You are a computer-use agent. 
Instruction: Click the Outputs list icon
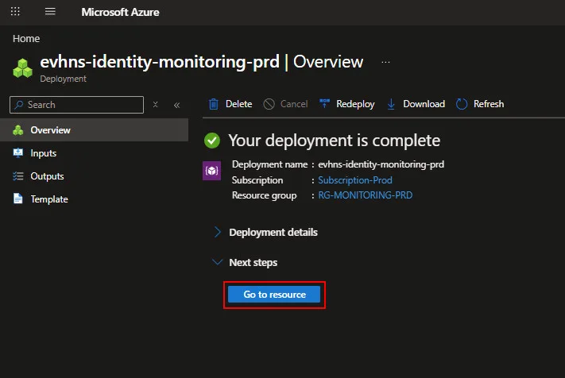tap(18, 176)
